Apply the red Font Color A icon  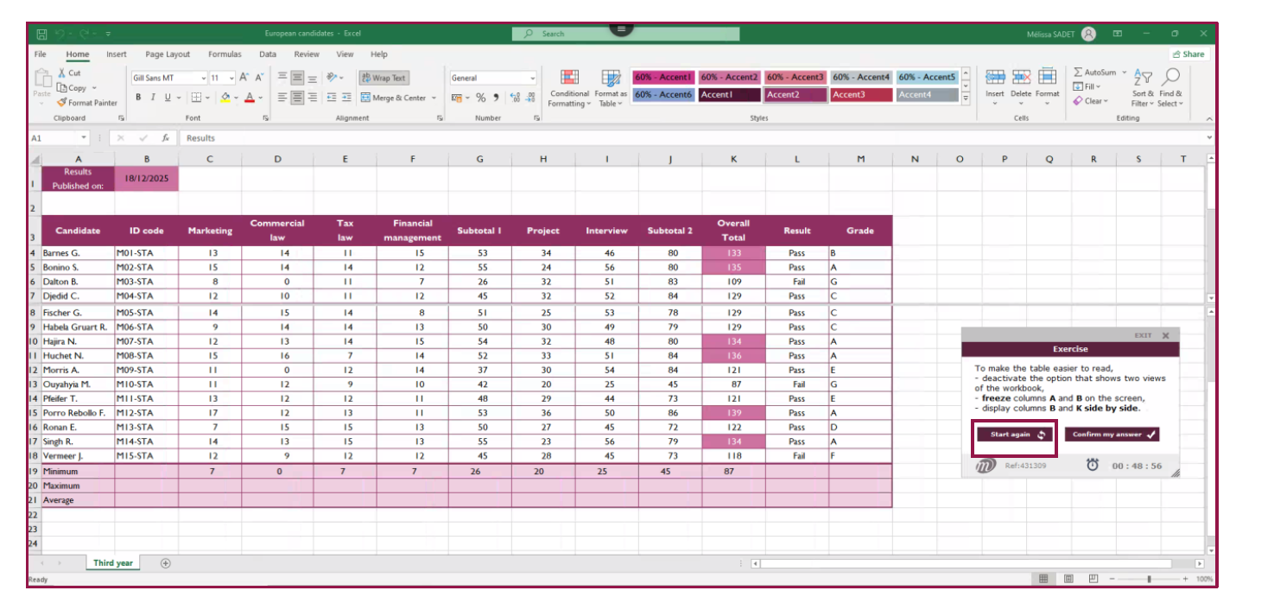click(x=249, y=98)
